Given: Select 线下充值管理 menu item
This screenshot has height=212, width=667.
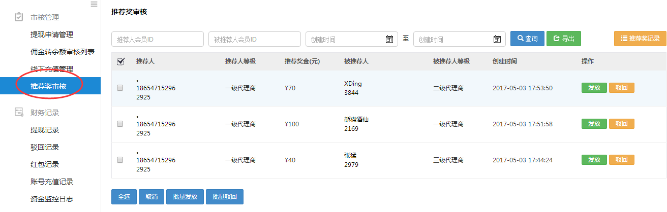Looking at the screenshot, I should pyautogui.click(x=52, y=69).
